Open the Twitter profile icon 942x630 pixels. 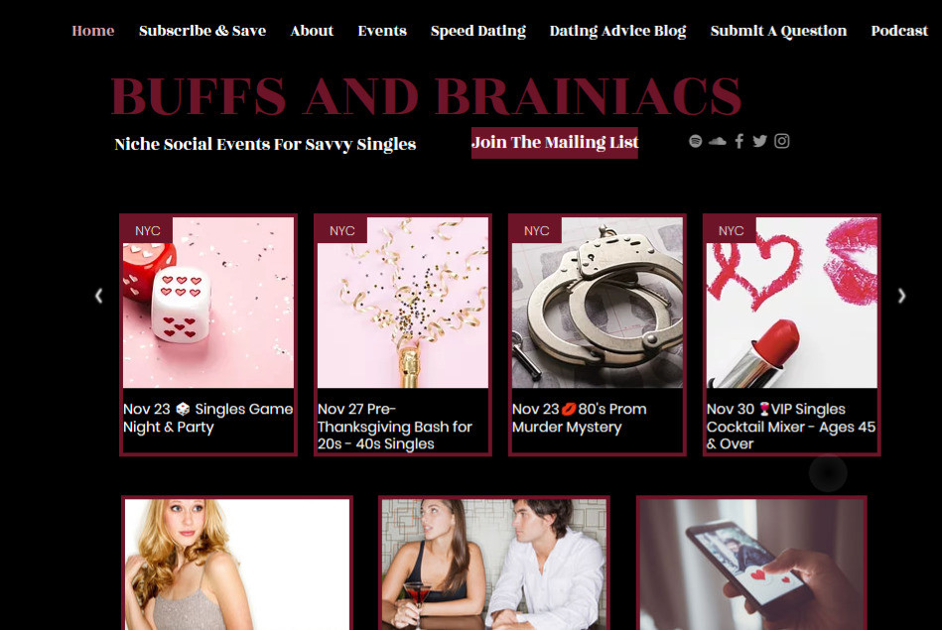[760, 141]
